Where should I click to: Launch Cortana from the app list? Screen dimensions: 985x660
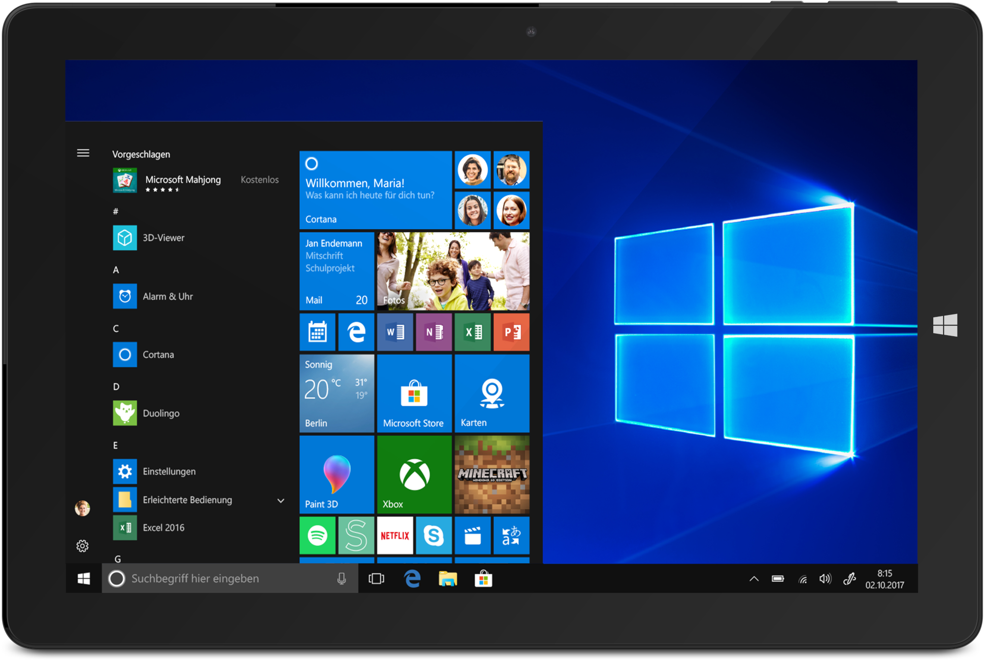(143, 354)
